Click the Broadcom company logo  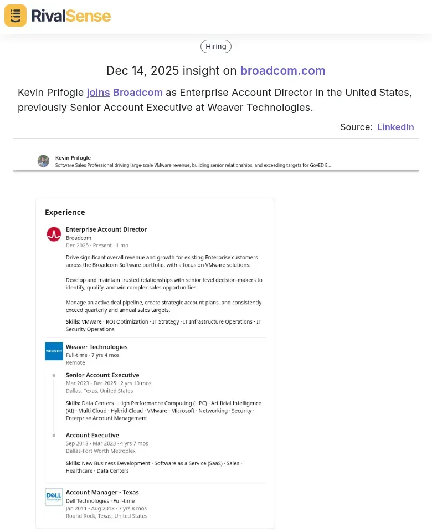click(x=54, y=234)
